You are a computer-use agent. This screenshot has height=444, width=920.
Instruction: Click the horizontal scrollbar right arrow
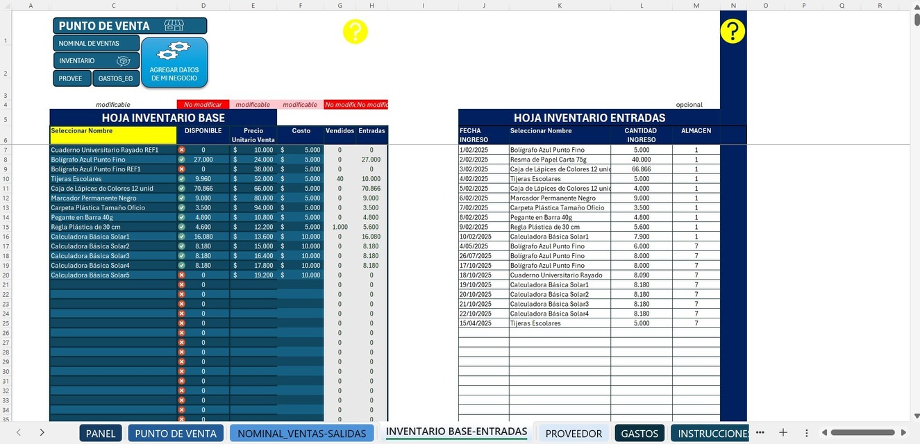[904, 433]
